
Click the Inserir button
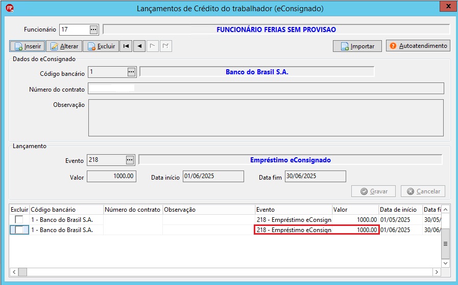27,46
